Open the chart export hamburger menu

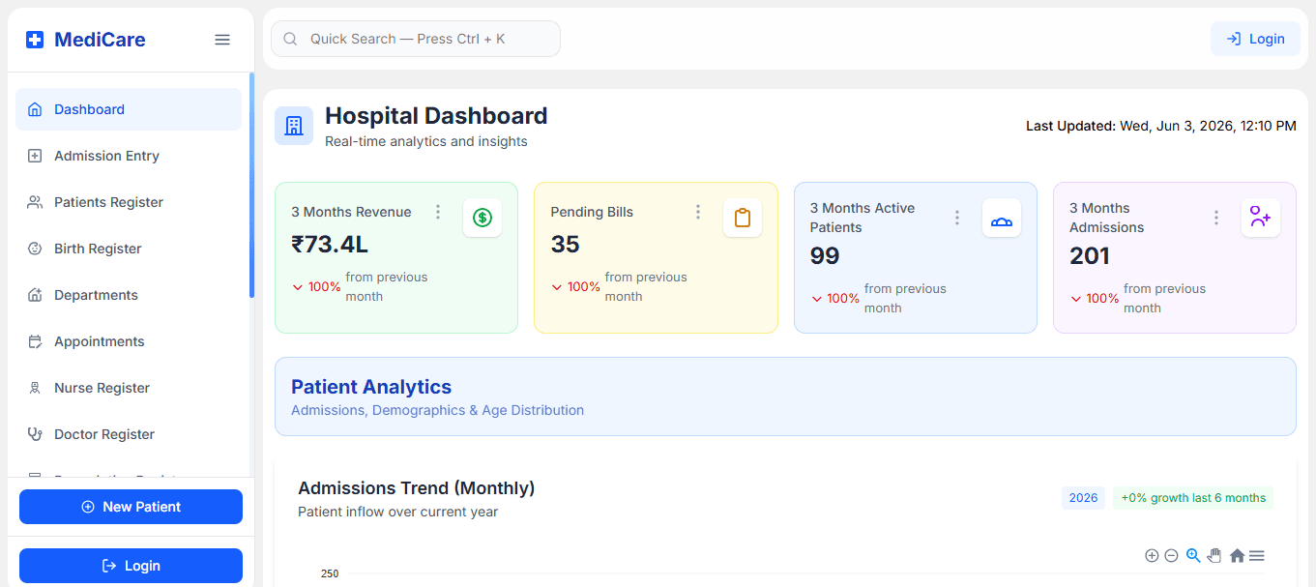1256,556
